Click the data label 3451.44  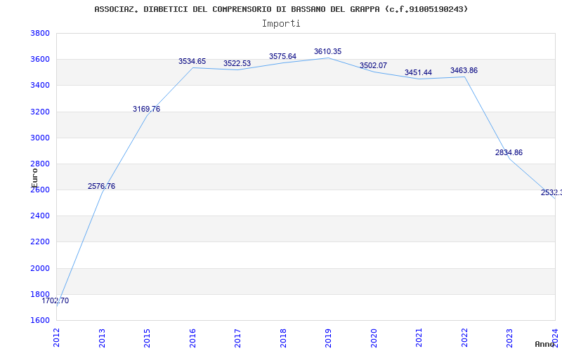[x=418, y=72]
